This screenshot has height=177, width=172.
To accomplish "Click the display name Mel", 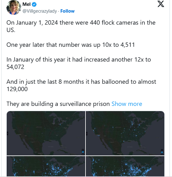I will 26,4.
